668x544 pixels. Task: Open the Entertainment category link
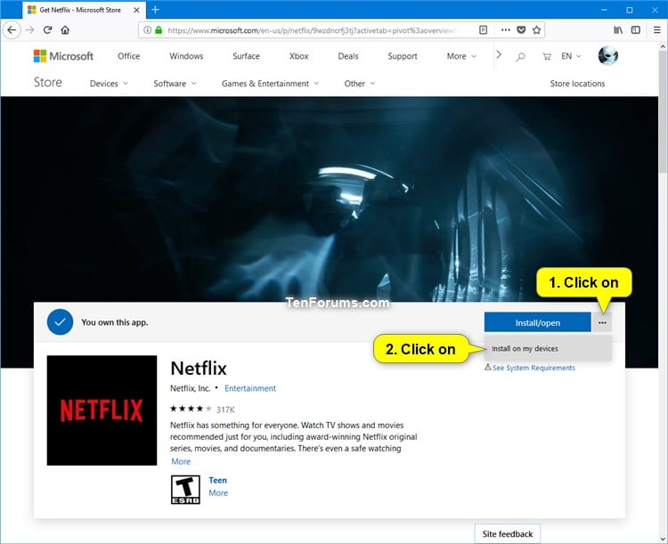click(250, 388)
